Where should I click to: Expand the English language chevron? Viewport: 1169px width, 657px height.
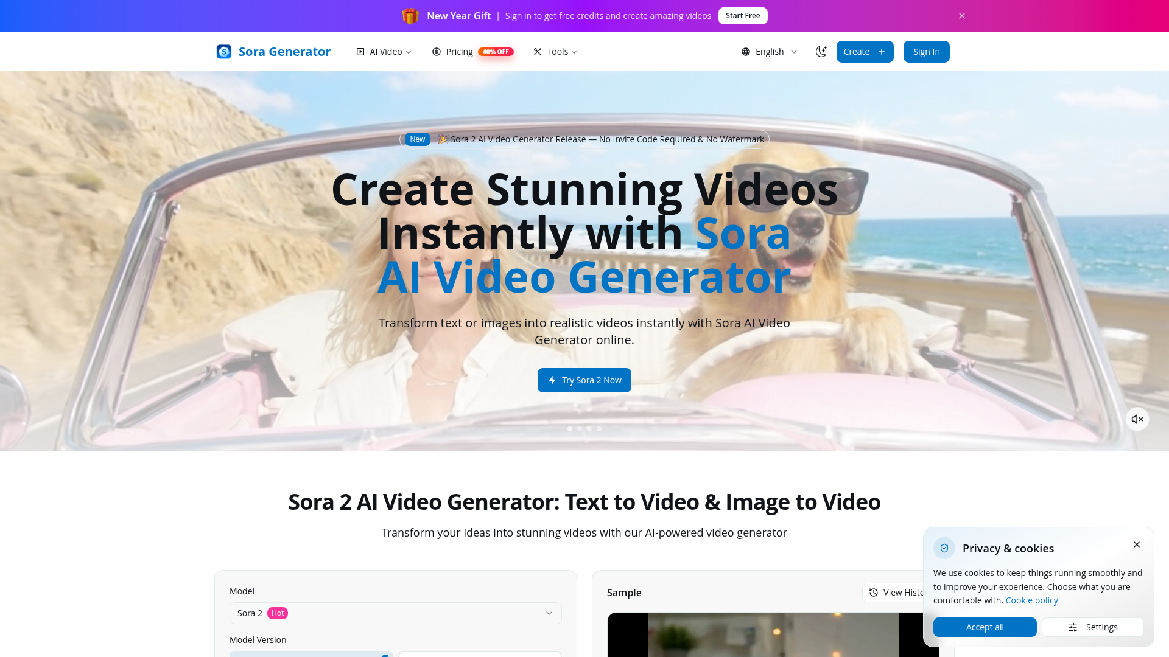pyautogui.click(x=794, y=52)
